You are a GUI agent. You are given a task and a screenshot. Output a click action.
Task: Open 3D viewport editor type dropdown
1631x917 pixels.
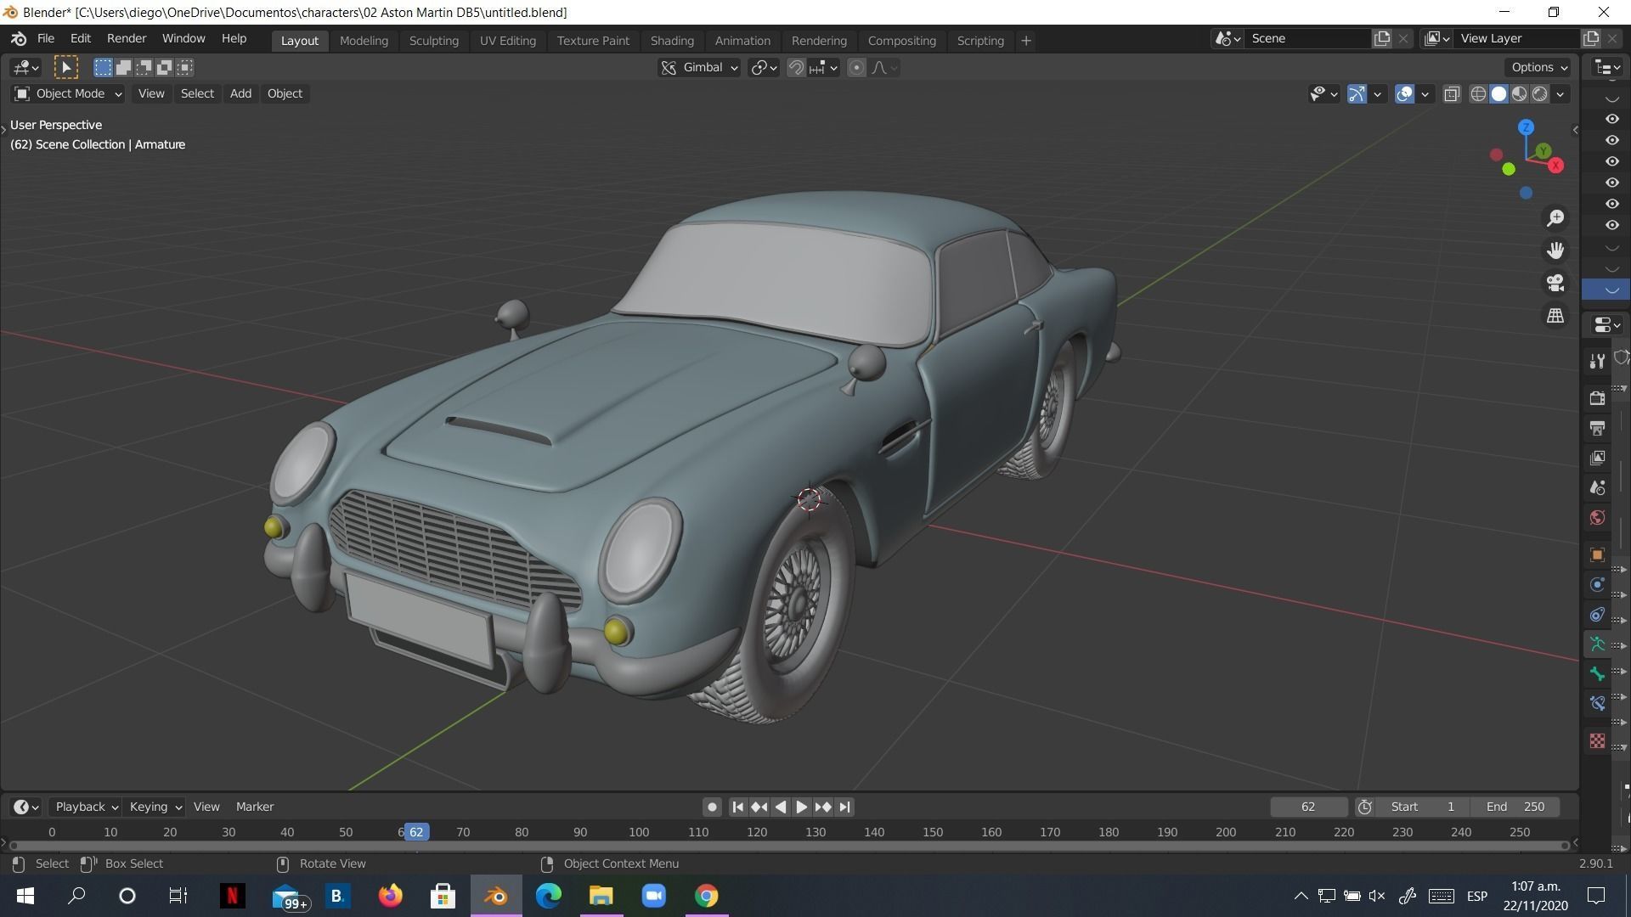tap(26, 67)
